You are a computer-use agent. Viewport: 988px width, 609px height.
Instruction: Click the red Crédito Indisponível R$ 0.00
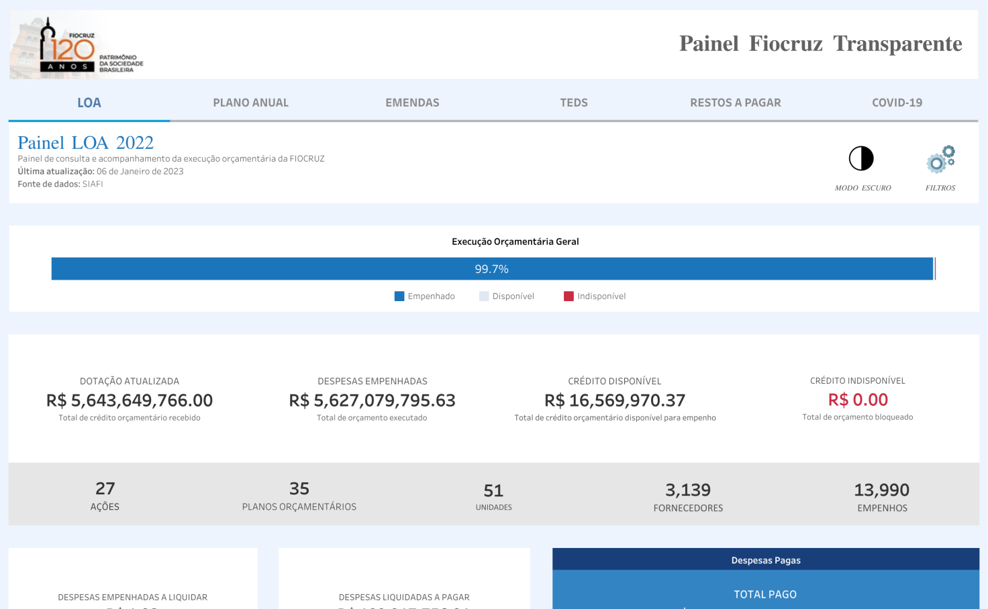858,400
